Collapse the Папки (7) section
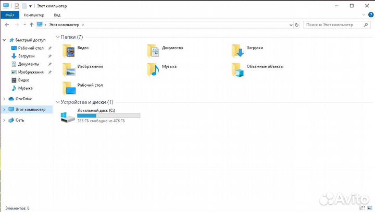The width and height of the screenshot is (375, 212). click(57, 37)
